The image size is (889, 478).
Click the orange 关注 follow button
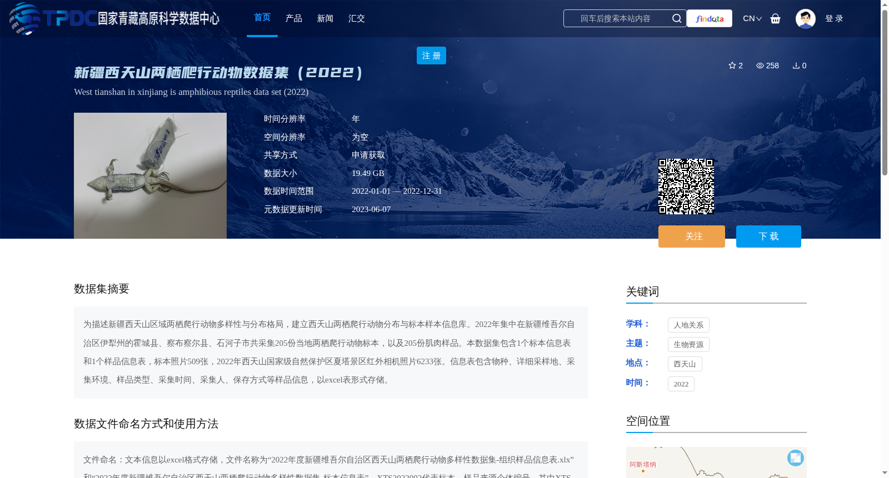(x=692, y=237)
